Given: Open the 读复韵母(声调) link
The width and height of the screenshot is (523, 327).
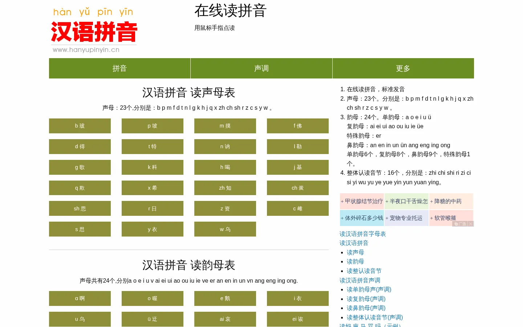Looking at the screenshot, I should [366, 299].
